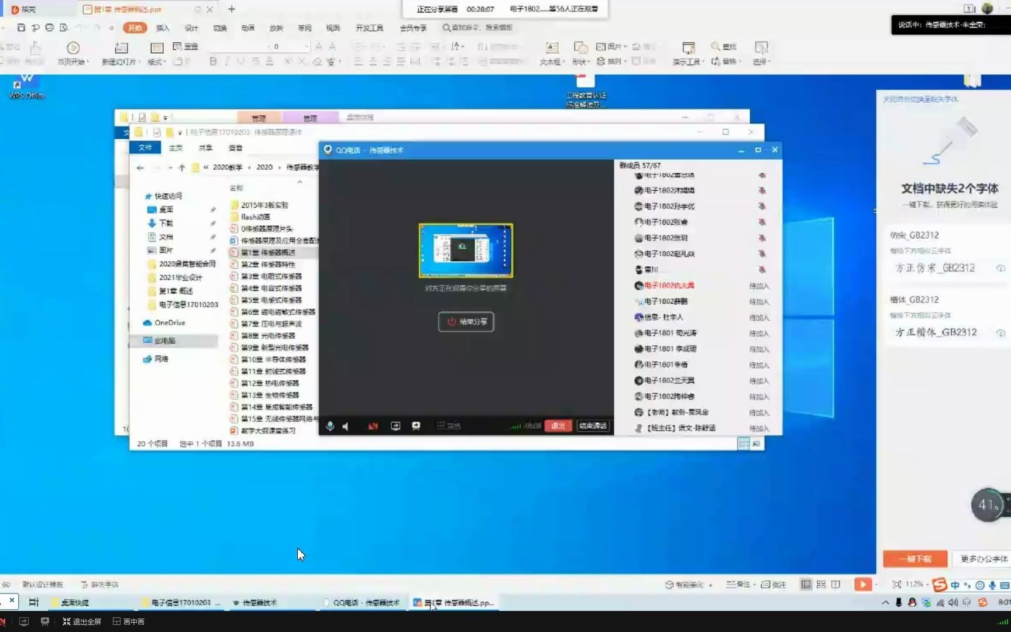Screen dimensions: 1011x632
Task: Select 桌面 in Explorer quick access
Action: pos(166,209)
